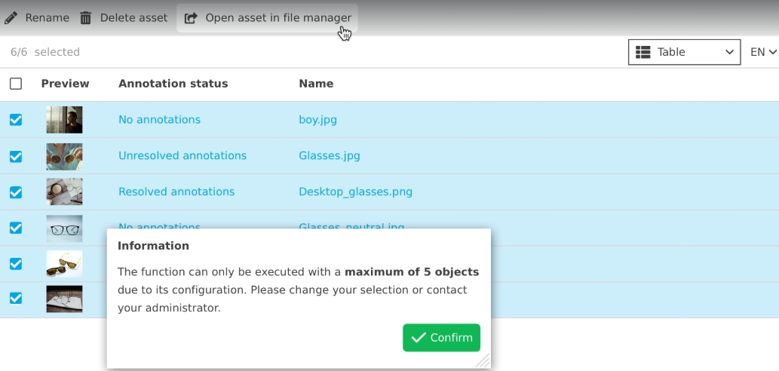
Task: Click the Open asset in file manager icon
Action: 191,17
